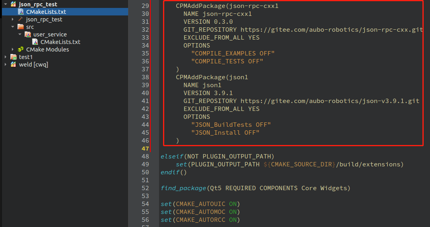Expand the CMake Modules node

pos(13,49)
